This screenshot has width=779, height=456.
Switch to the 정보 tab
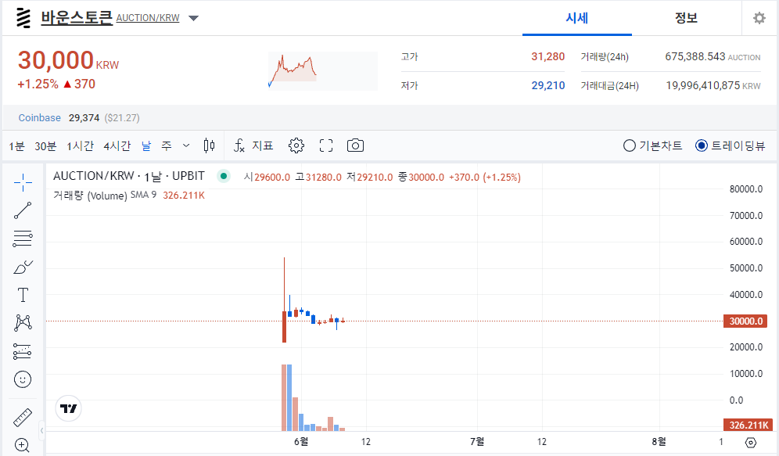pos(686,18)
